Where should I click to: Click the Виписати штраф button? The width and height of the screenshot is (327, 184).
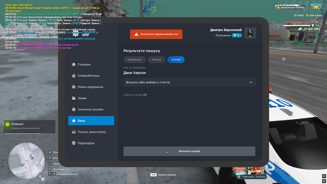pyautogui.click(x=189, y=151)
